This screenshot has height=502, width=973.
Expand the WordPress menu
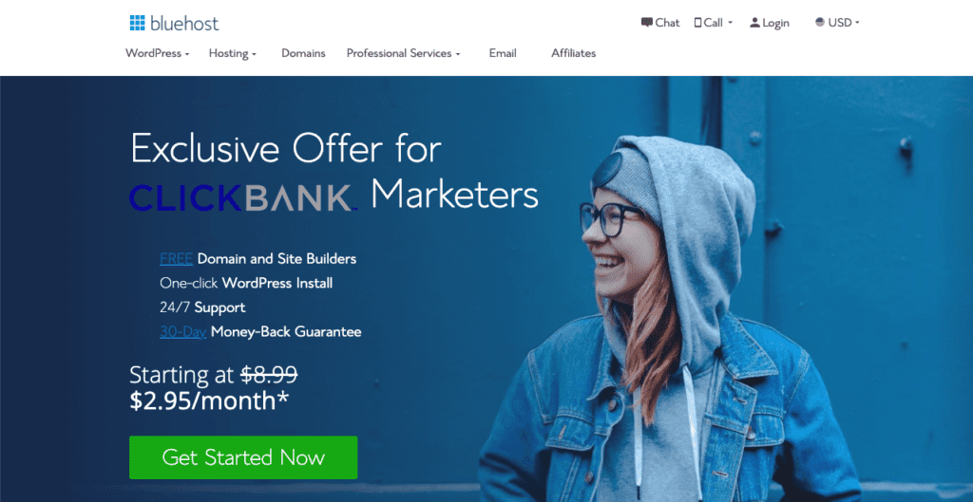pyautogui.click(x=158, y=53)
